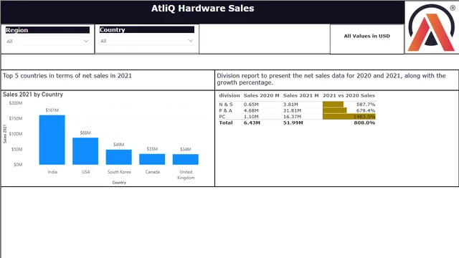Image resolution: width=459 pixels, height=258 pixels.
Task: Click 'Top 5 countries' description text
Action: point(67,76)
